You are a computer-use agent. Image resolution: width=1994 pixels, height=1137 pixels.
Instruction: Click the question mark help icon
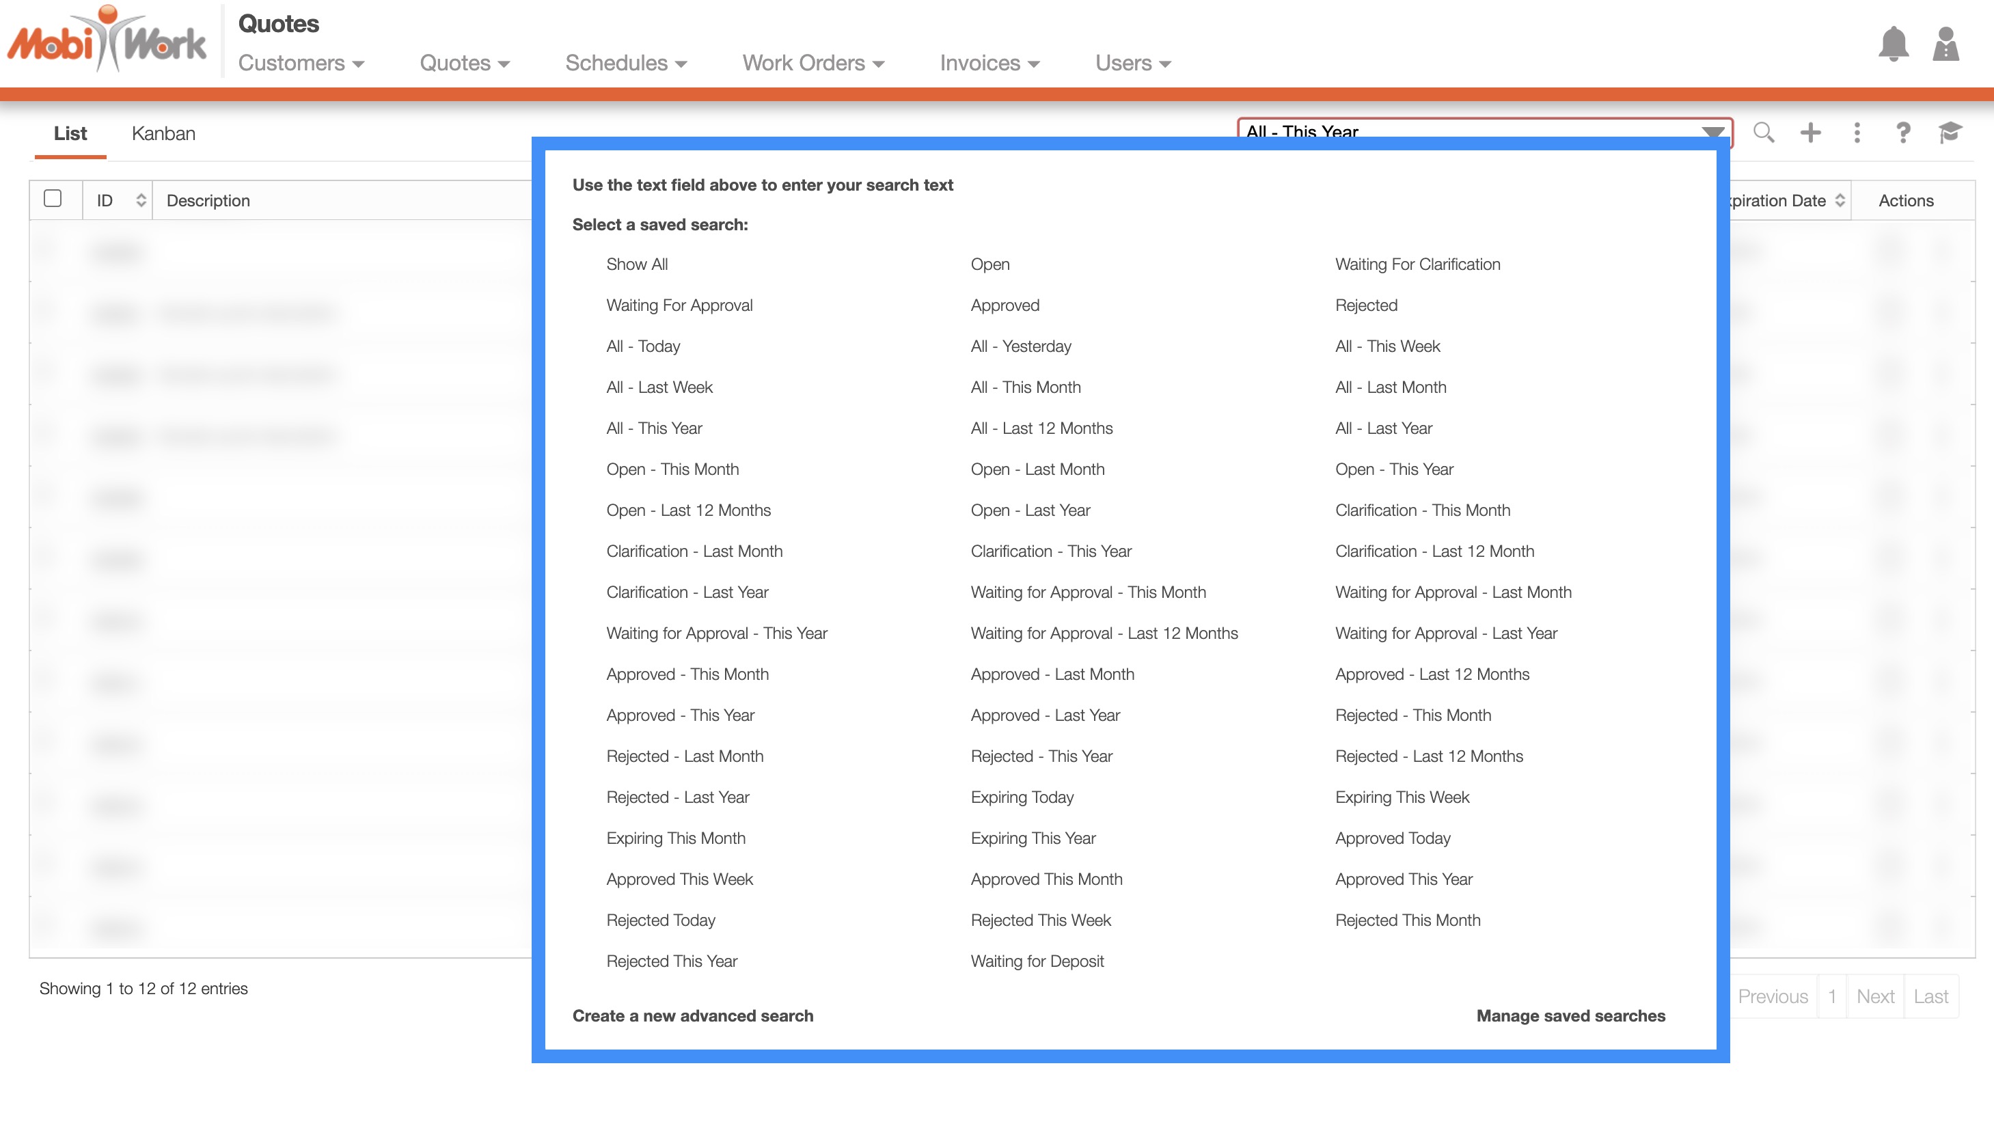pyautogui.click(x=1902, y=133)
